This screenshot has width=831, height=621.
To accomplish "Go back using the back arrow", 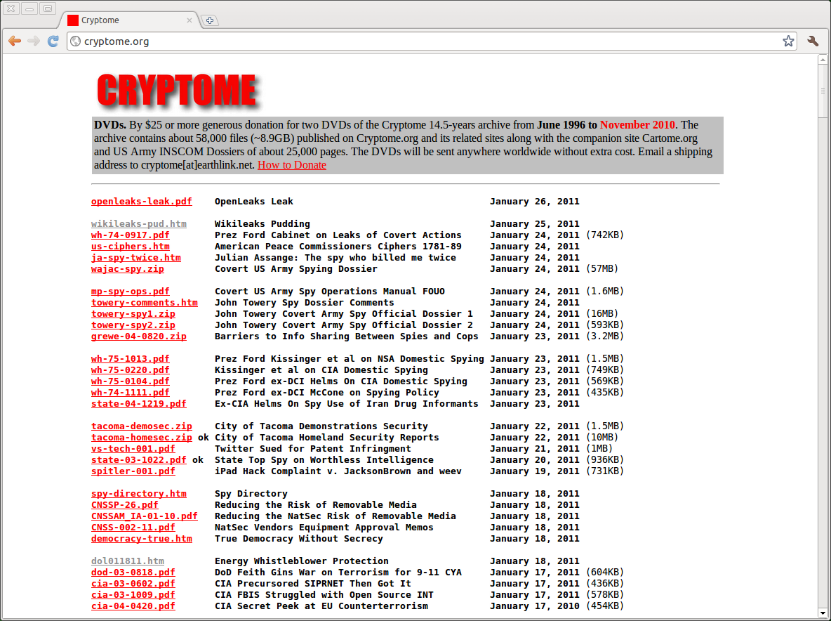I will point(15,41).
